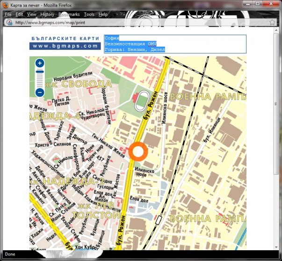Viewport: 282px width, 261px height.
Task: Open the Edit menu
Action: tap(19, 14)
